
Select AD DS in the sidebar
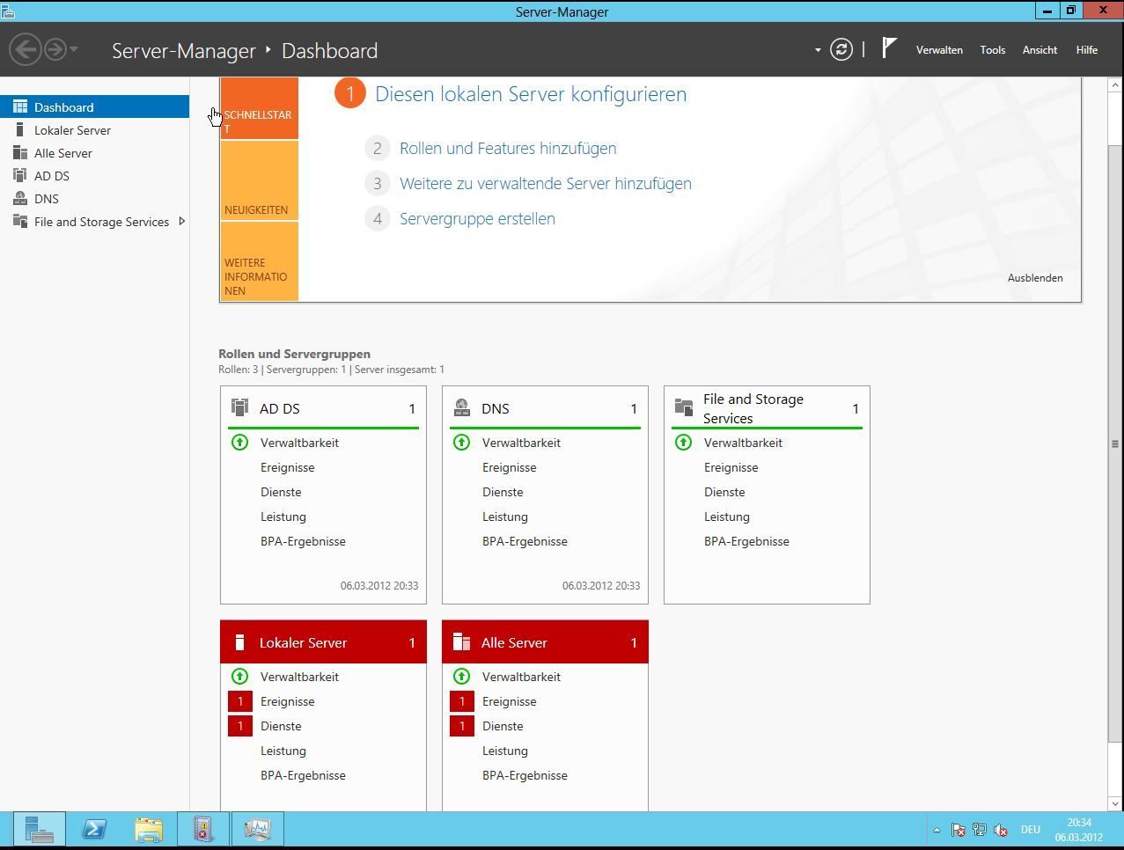(94, 176)
